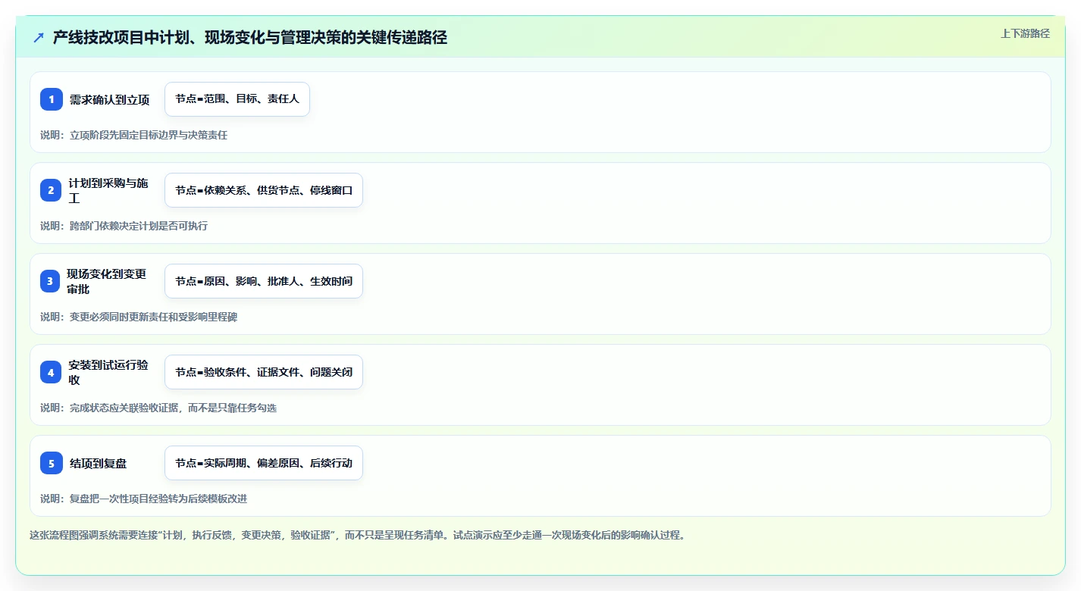Click step title 计划到采购与施工
1081x591 pixels.
pyautogui.click(x=109, y=190)
